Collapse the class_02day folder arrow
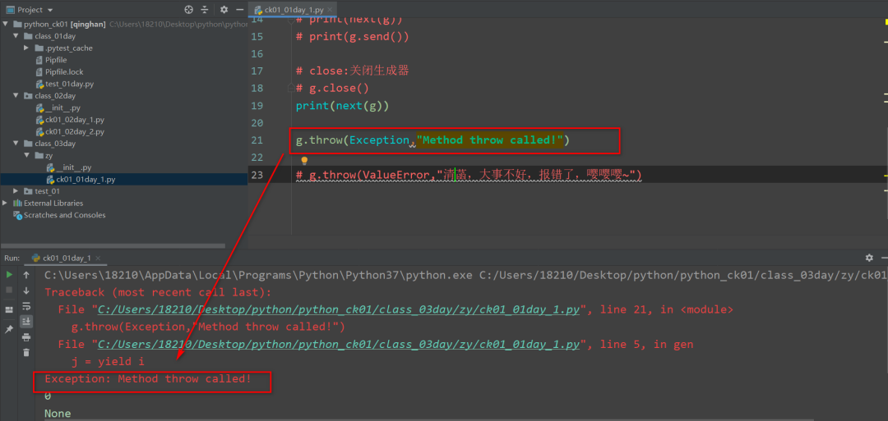Viewport: 888px width, 421px height. (16, 95)
